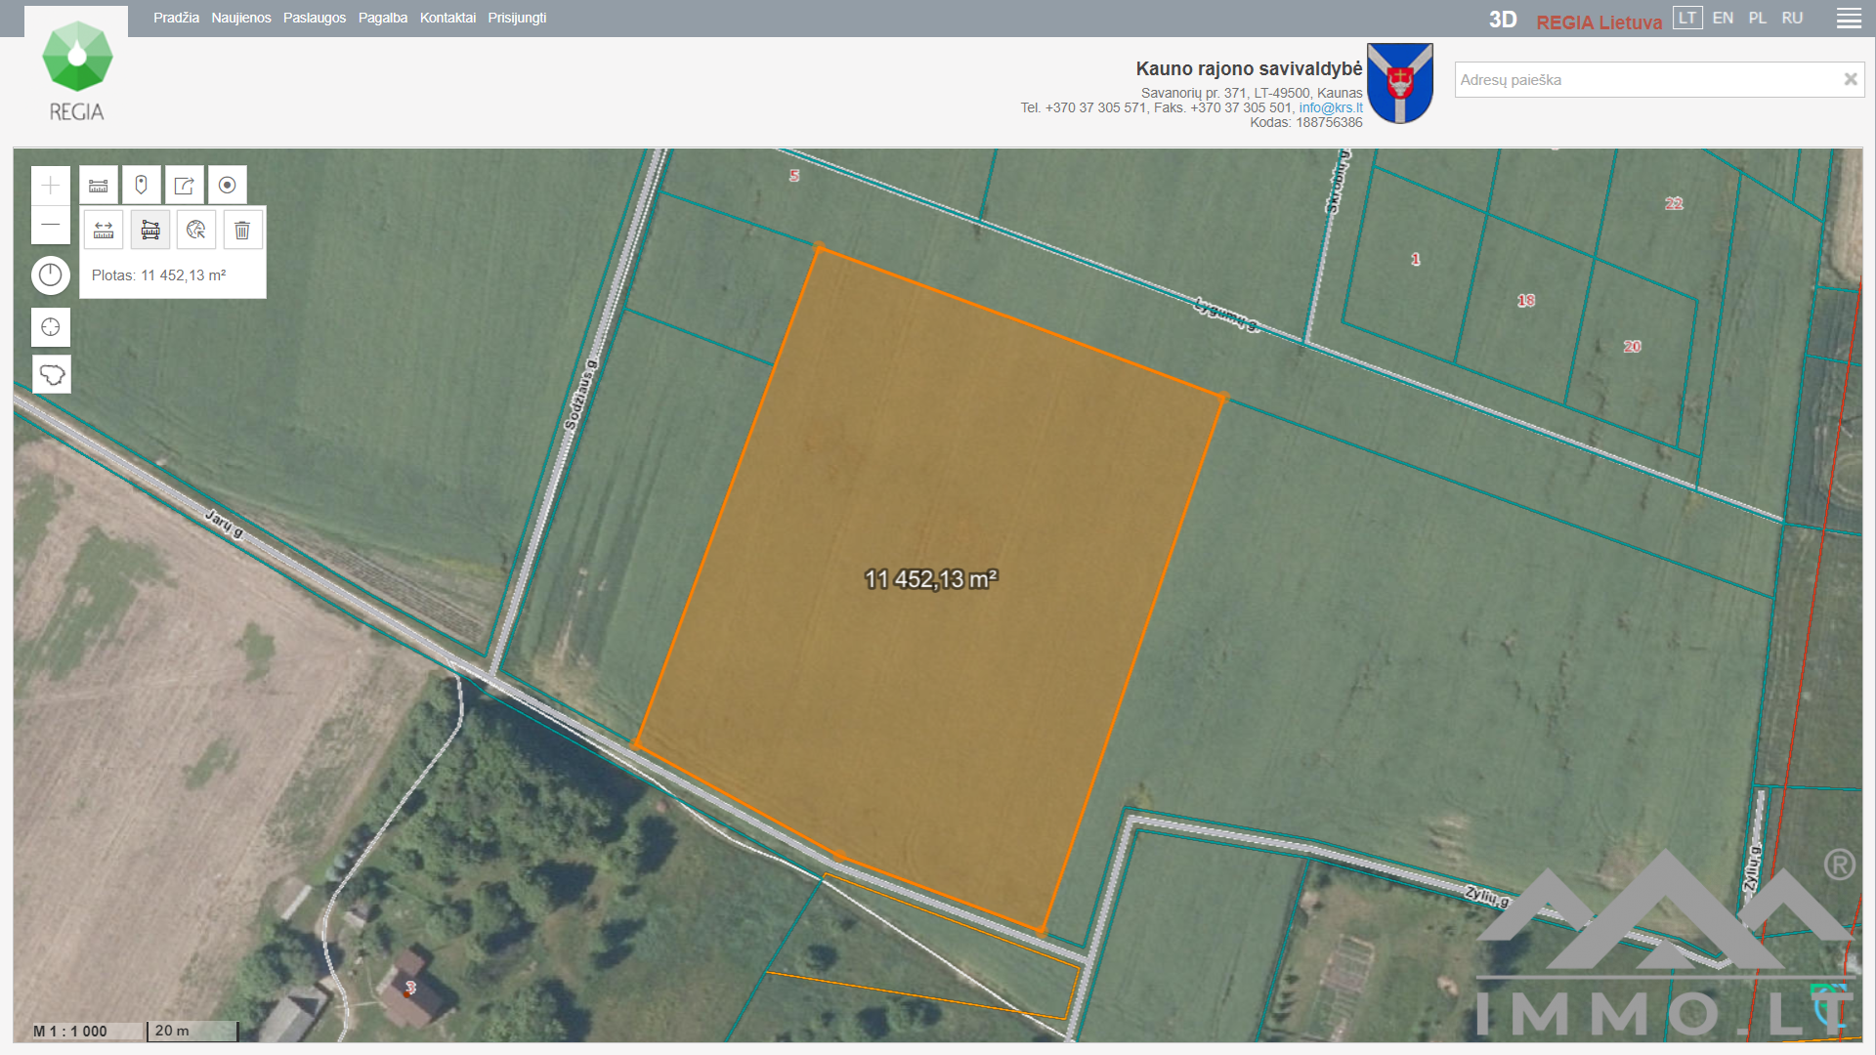
Task: Switch language to EN
Action: coord(1723,18)
